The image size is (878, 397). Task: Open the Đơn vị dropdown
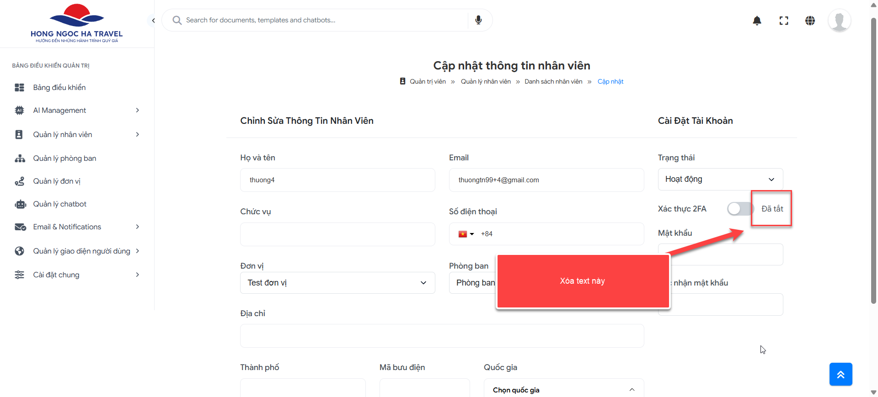coord(337,283)
